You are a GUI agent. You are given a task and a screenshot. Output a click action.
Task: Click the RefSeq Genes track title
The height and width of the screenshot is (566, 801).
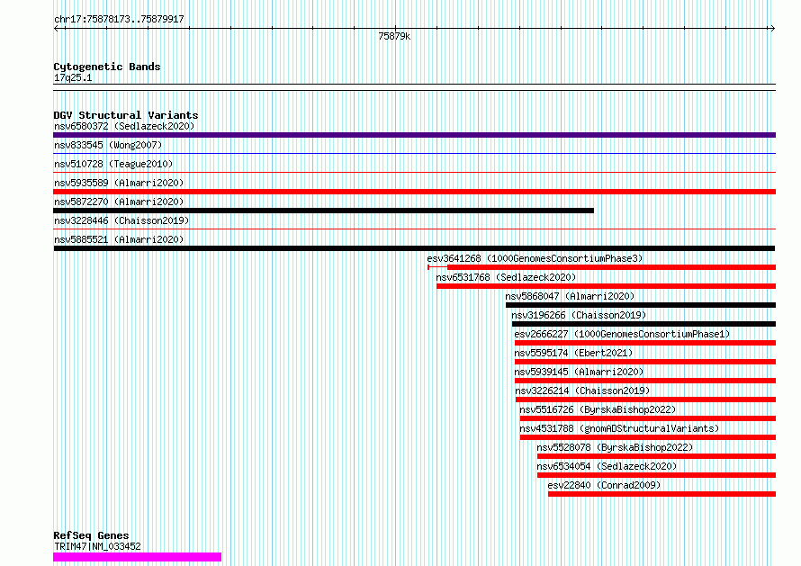pyautogui.click(x=91, y=535)
